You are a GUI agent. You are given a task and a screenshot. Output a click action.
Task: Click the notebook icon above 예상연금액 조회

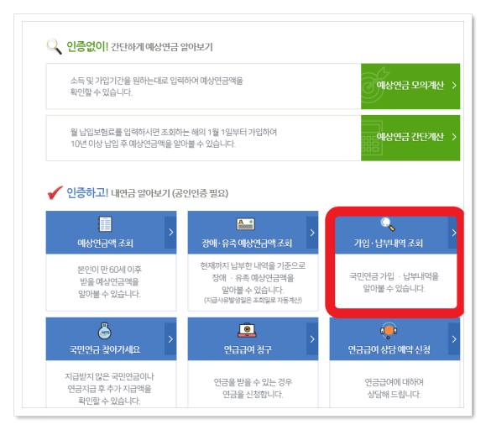105,224
